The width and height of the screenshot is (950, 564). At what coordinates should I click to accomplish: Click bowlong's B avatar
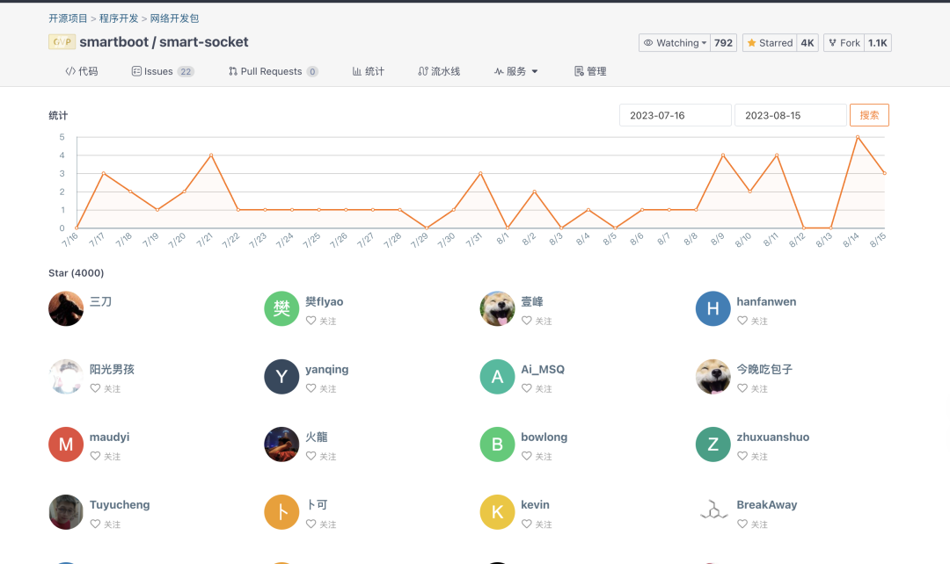(x=497, y=445)
